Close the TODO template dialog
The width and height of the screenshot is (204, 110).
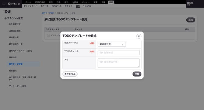[x=139, y=36]
